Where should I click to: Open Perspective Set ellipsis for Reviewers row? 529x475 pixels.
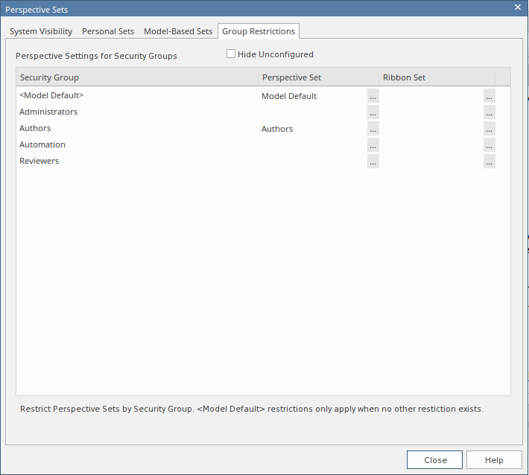tap(373, 162)
